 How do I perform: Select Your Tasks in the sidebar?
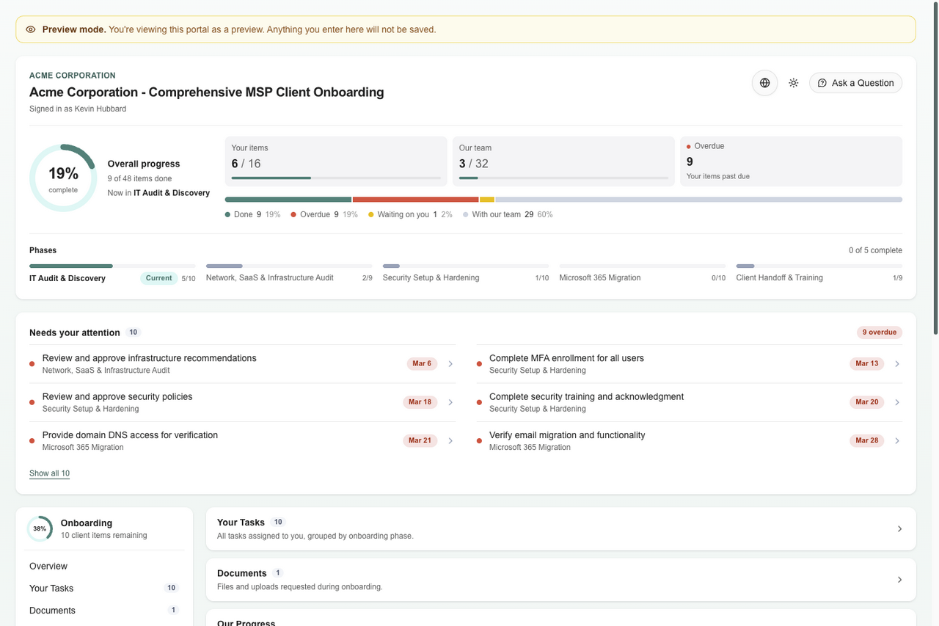[x=103, y=588]
